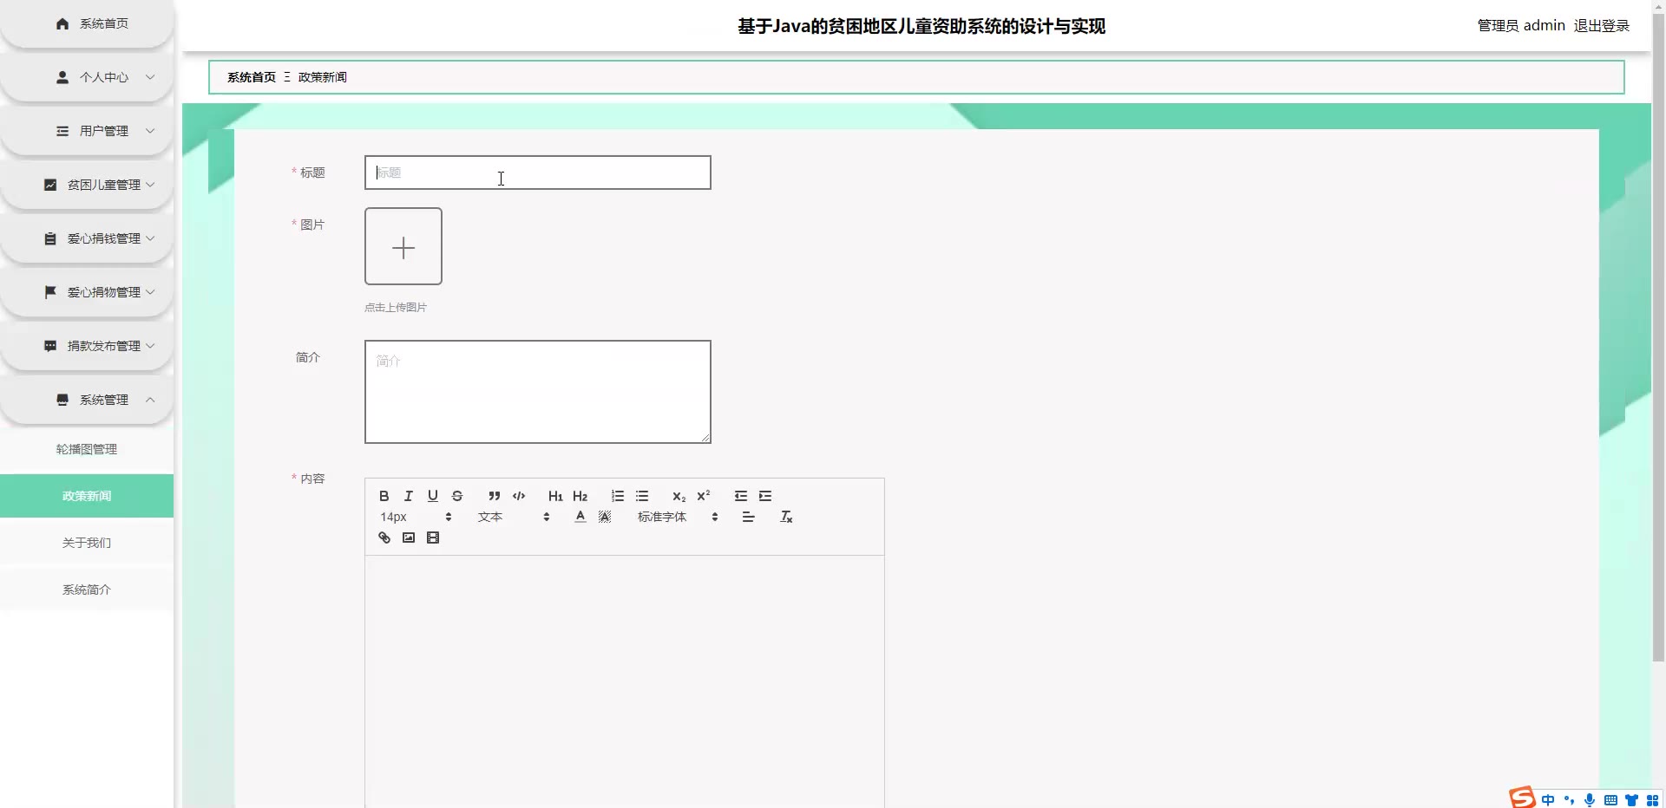Open 关于我们 submenu item
The width and height of the screenshot is (1666, 808).
[87, 543]
